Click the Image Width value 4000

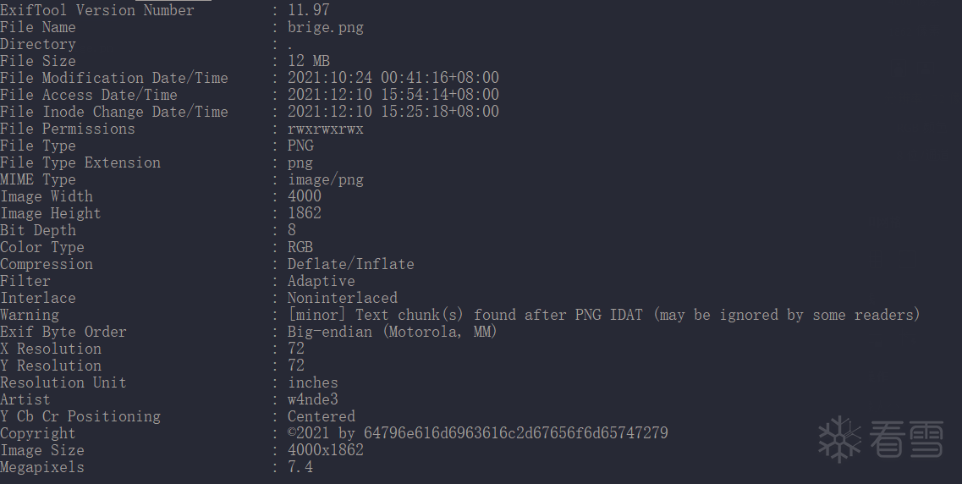point(305,196)
